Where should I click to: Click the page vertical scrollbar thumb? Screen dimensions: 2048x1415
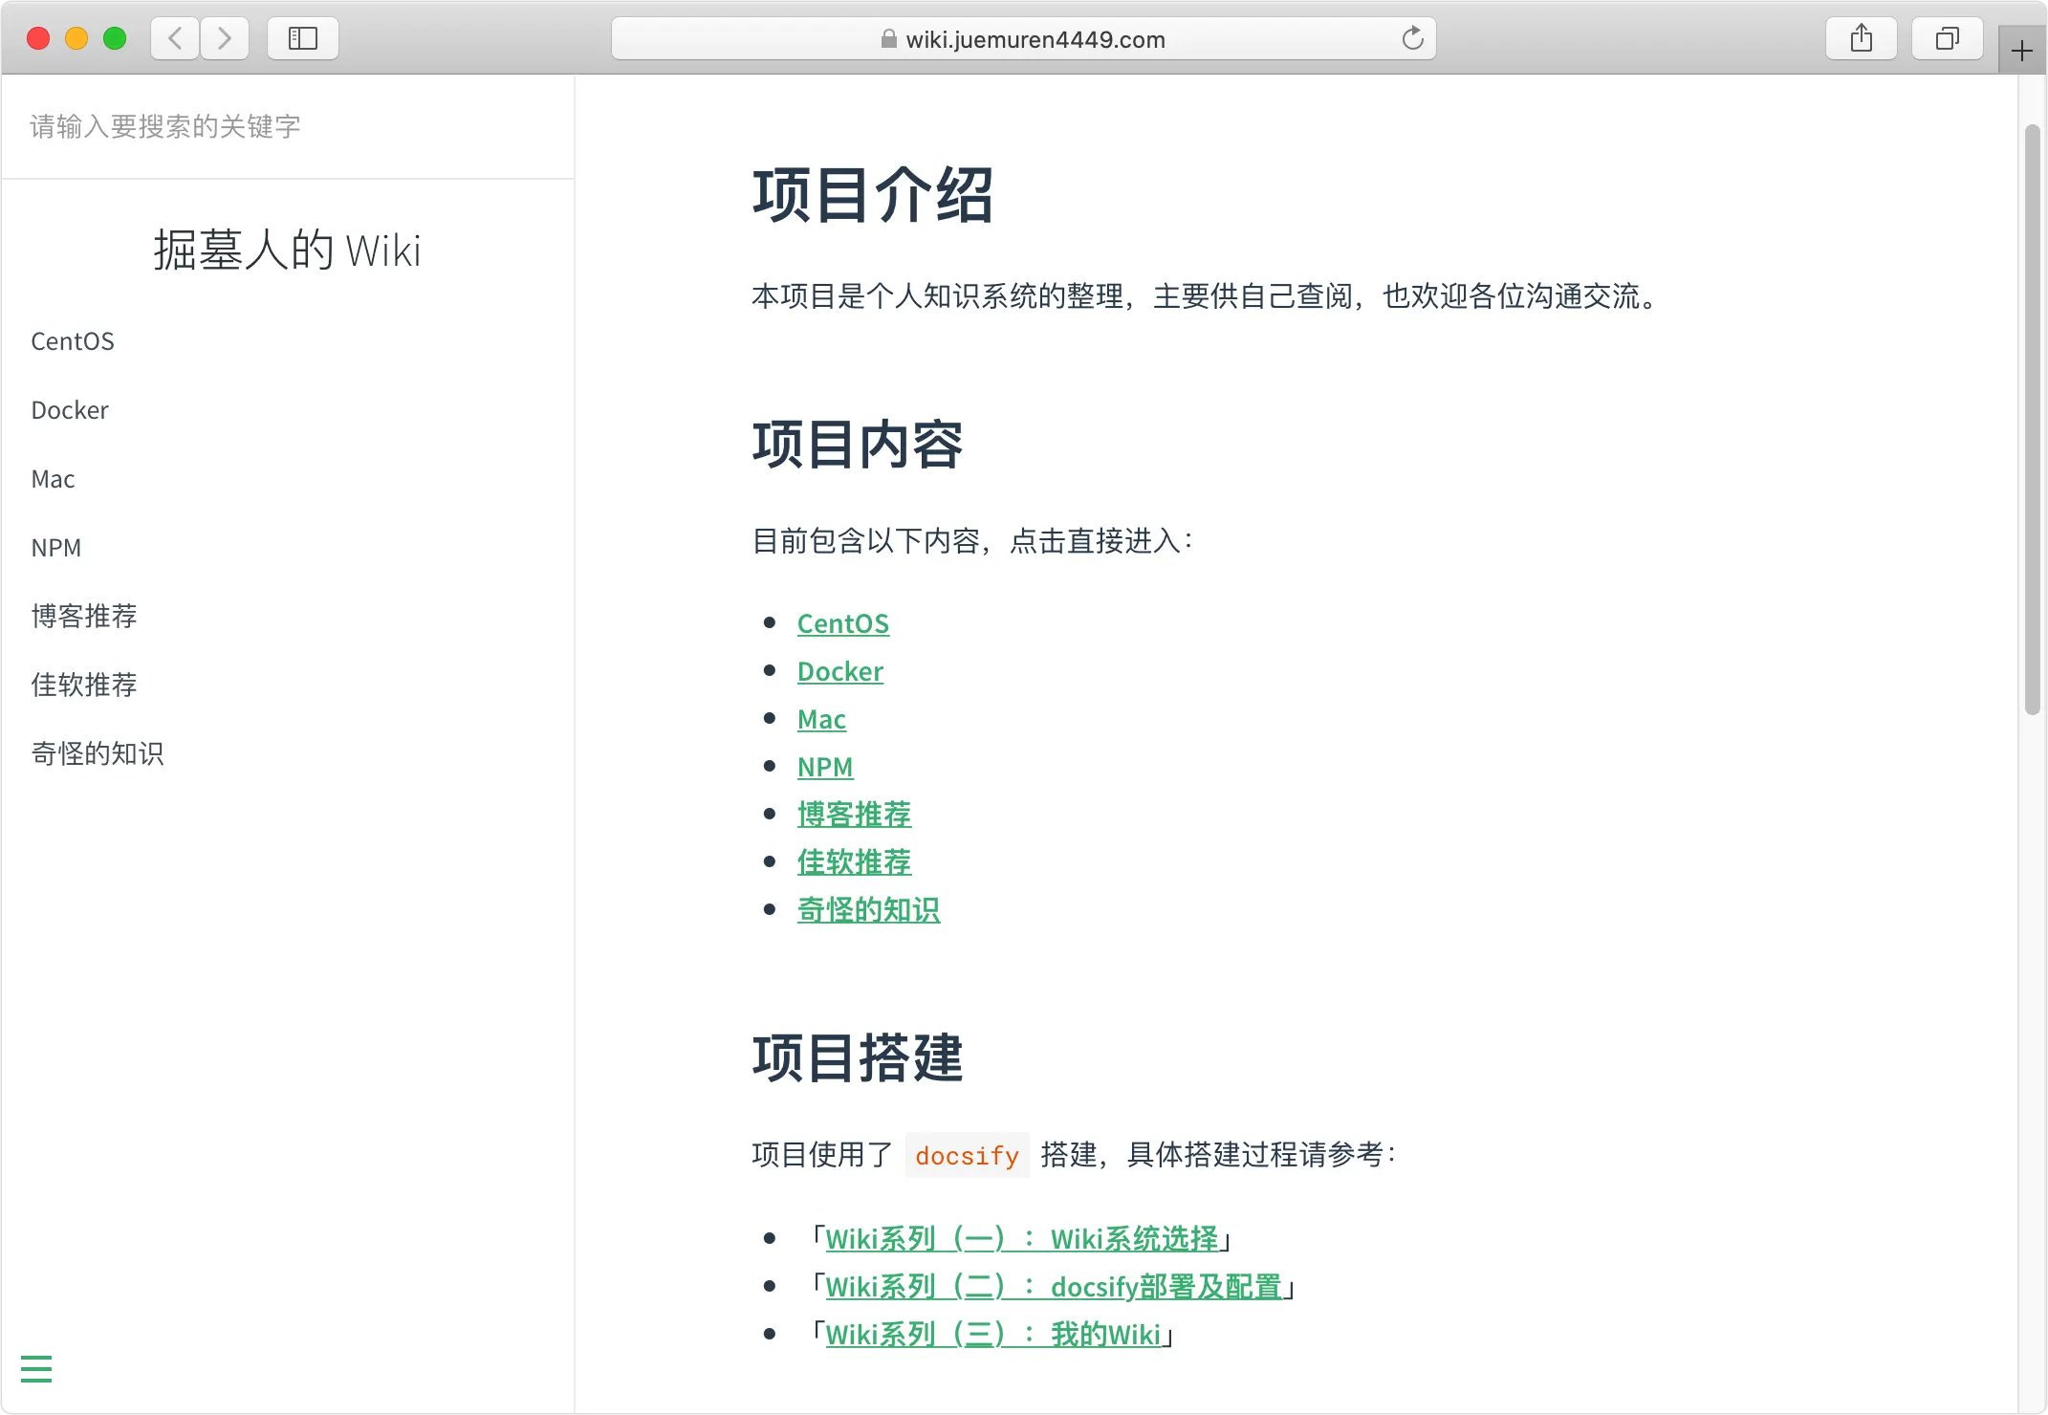coord(2033,419)
